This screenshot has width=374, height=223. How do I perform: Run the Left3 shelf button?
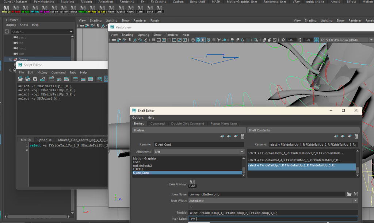coord(159,9)
